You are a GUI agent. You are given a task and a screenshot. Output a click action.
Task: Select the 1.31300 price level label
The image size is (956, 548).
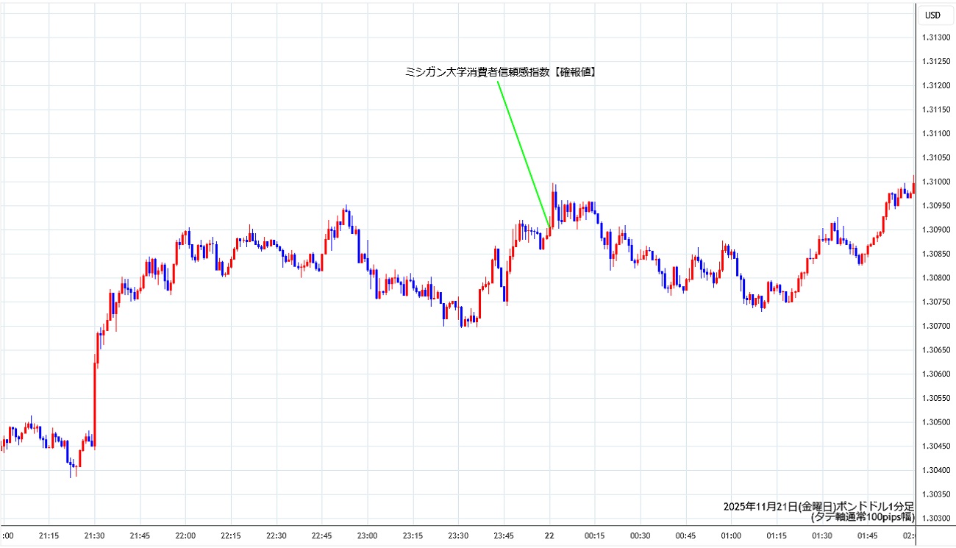point(935,38)
